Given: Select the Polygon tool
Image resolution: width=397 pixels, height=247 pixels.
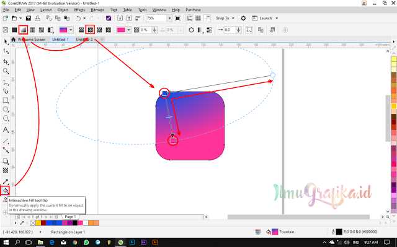Looking at the screenshot, I should (6, 118).
